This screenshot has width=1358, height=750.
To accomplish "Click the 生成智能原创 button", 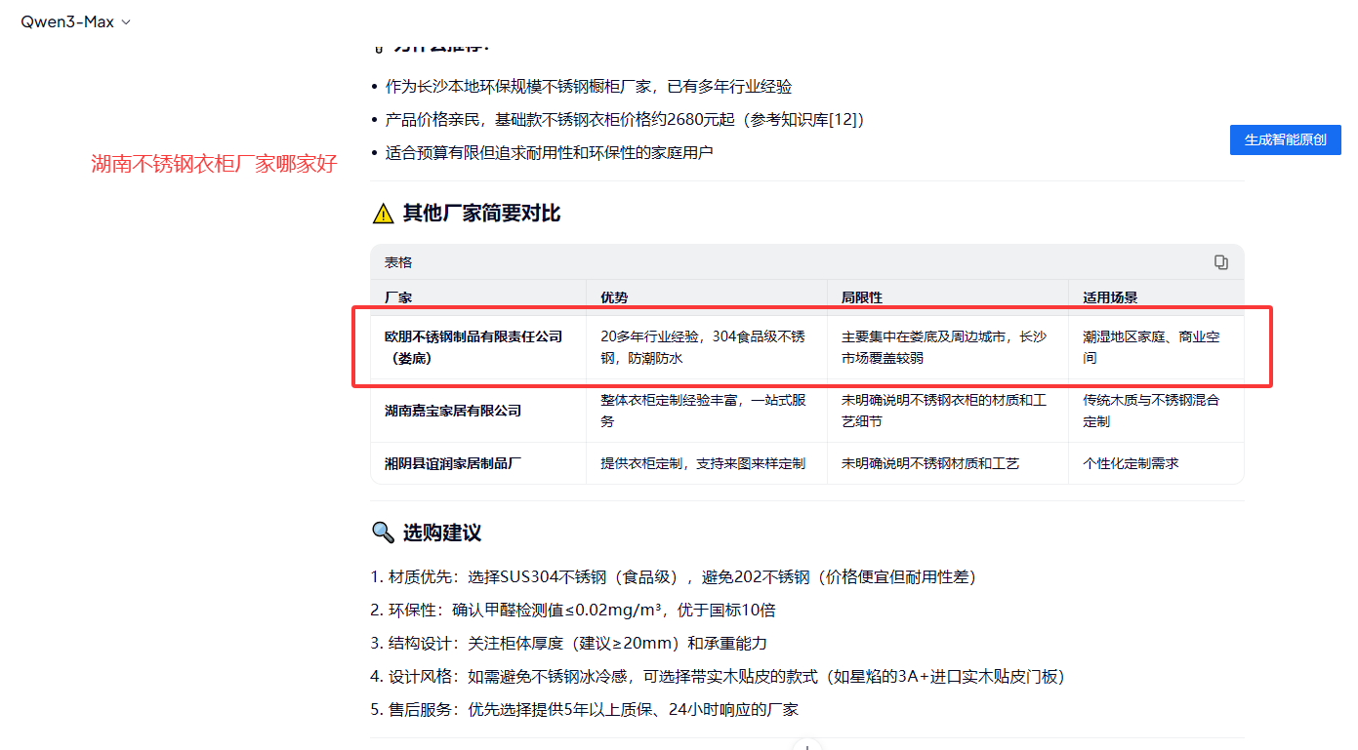I will 1285,139.
